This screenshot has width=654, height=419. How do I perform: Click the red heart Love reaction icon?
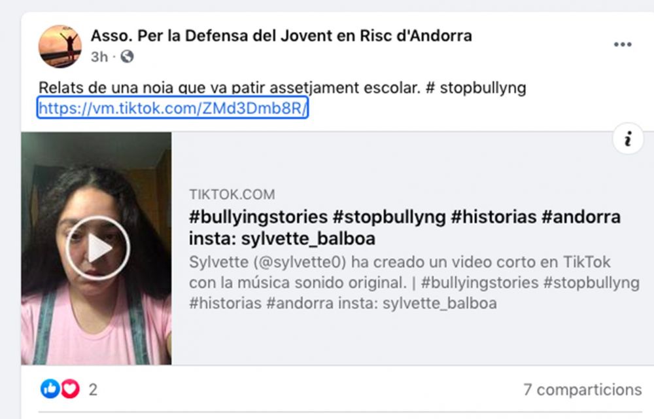click(70, 390)
